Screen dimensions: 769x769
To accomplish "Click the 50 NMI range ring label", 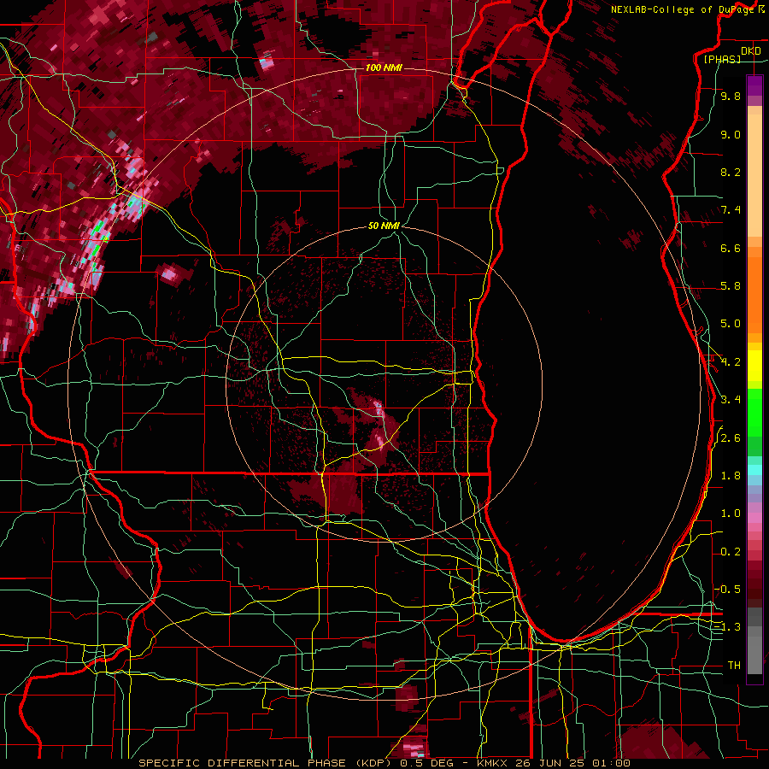I will point(384,226).
